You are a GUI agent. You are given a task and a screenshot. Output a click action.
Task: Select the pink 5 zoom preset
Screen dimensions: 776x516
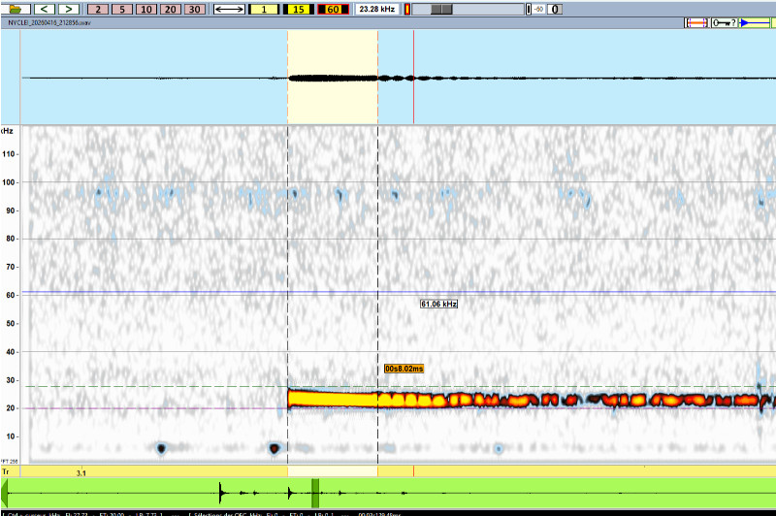click(122, 9)
